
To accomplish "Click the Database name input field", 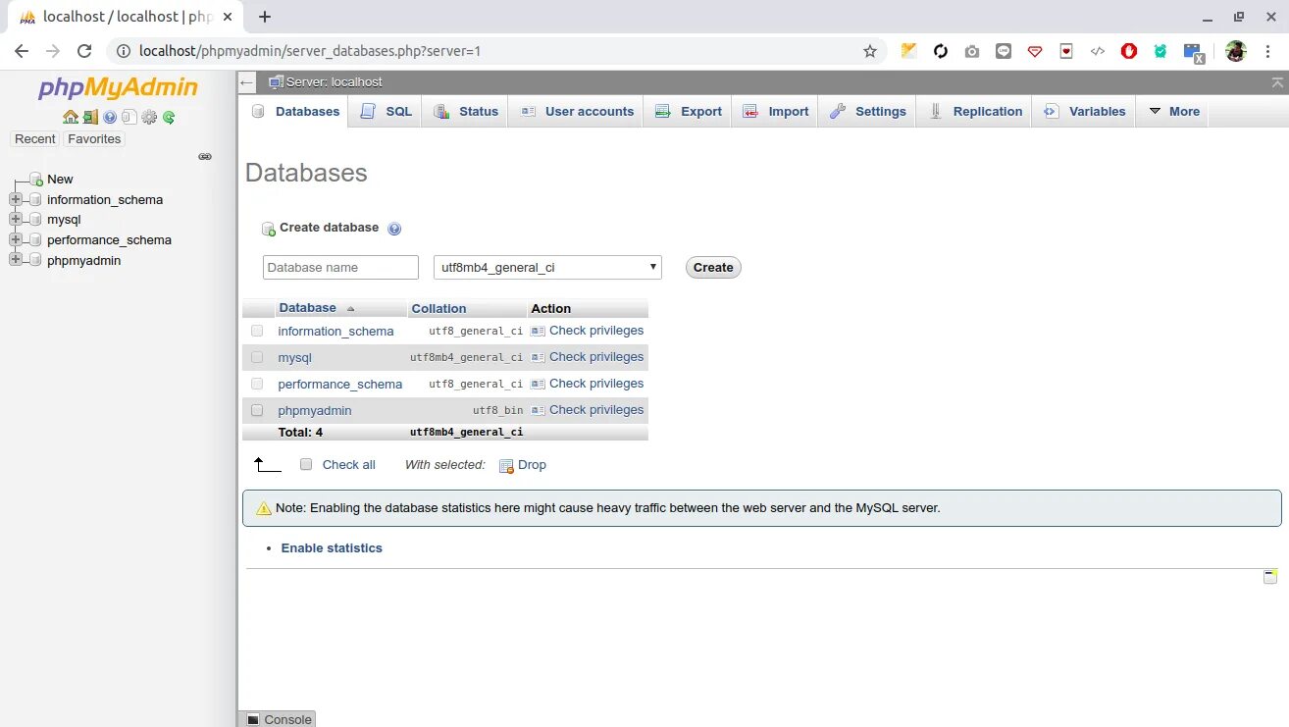I will click(x=340, y=267).
